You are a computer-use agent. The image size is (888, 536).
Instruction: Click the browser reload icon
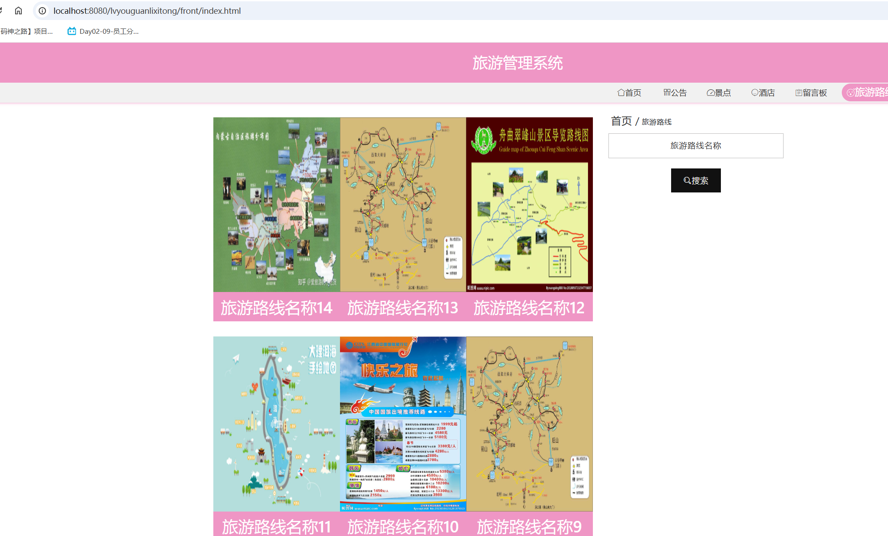1,11
